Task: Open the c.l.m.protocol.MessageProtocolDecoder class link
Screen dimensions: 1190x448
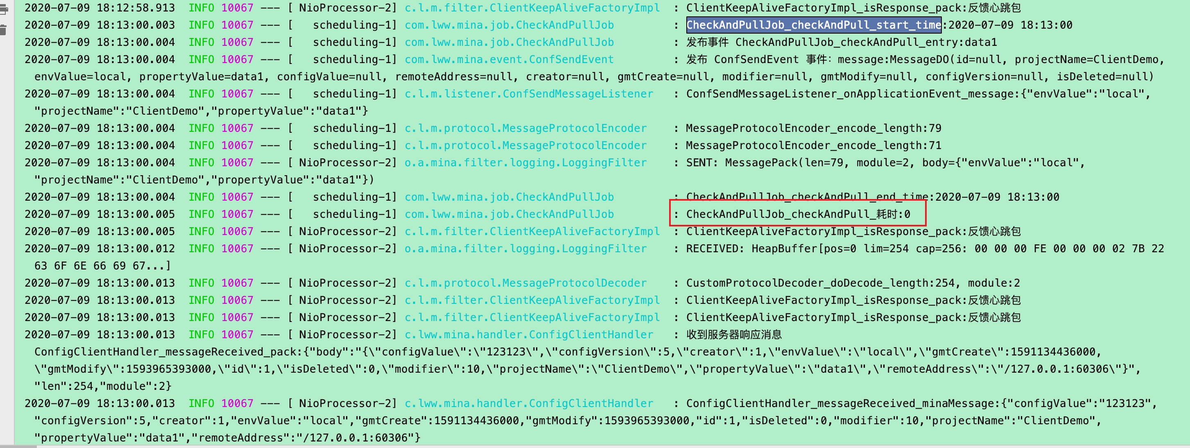Action: tap(525, 283)
